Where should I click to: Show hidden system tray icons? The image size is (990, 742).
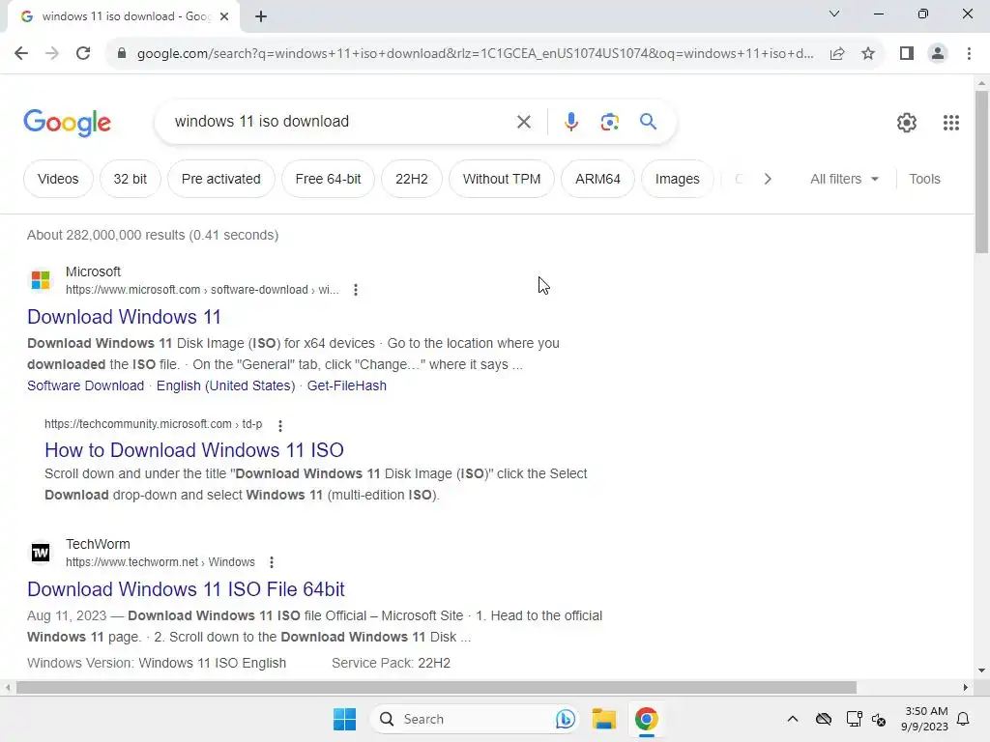(793, 719)
